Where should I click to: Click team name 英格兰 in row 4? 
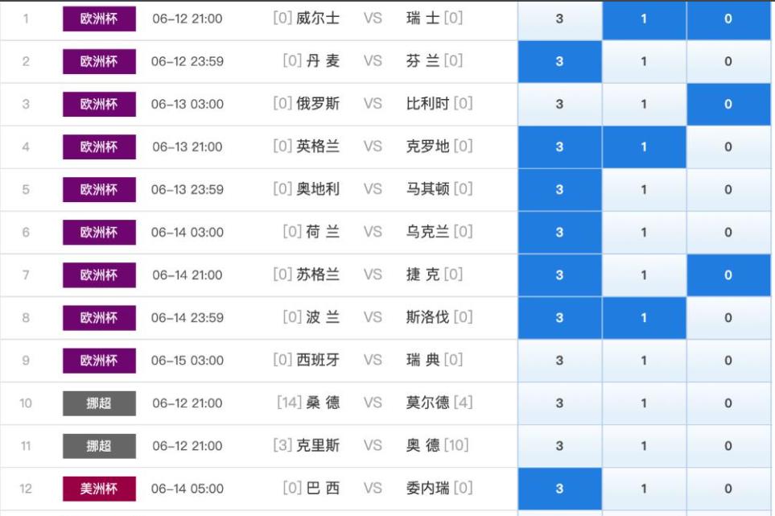318,147
